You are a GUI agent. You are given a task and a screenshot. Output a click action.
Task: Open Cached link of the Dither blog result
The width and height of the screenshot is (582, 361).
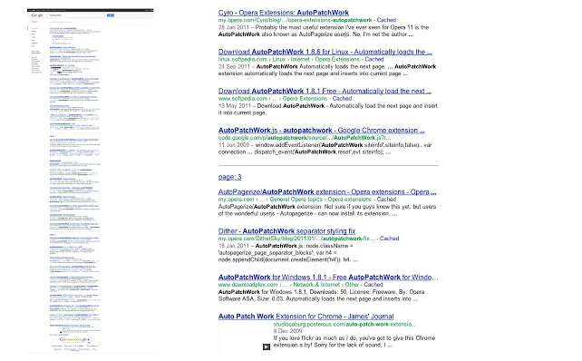[390, 239]
